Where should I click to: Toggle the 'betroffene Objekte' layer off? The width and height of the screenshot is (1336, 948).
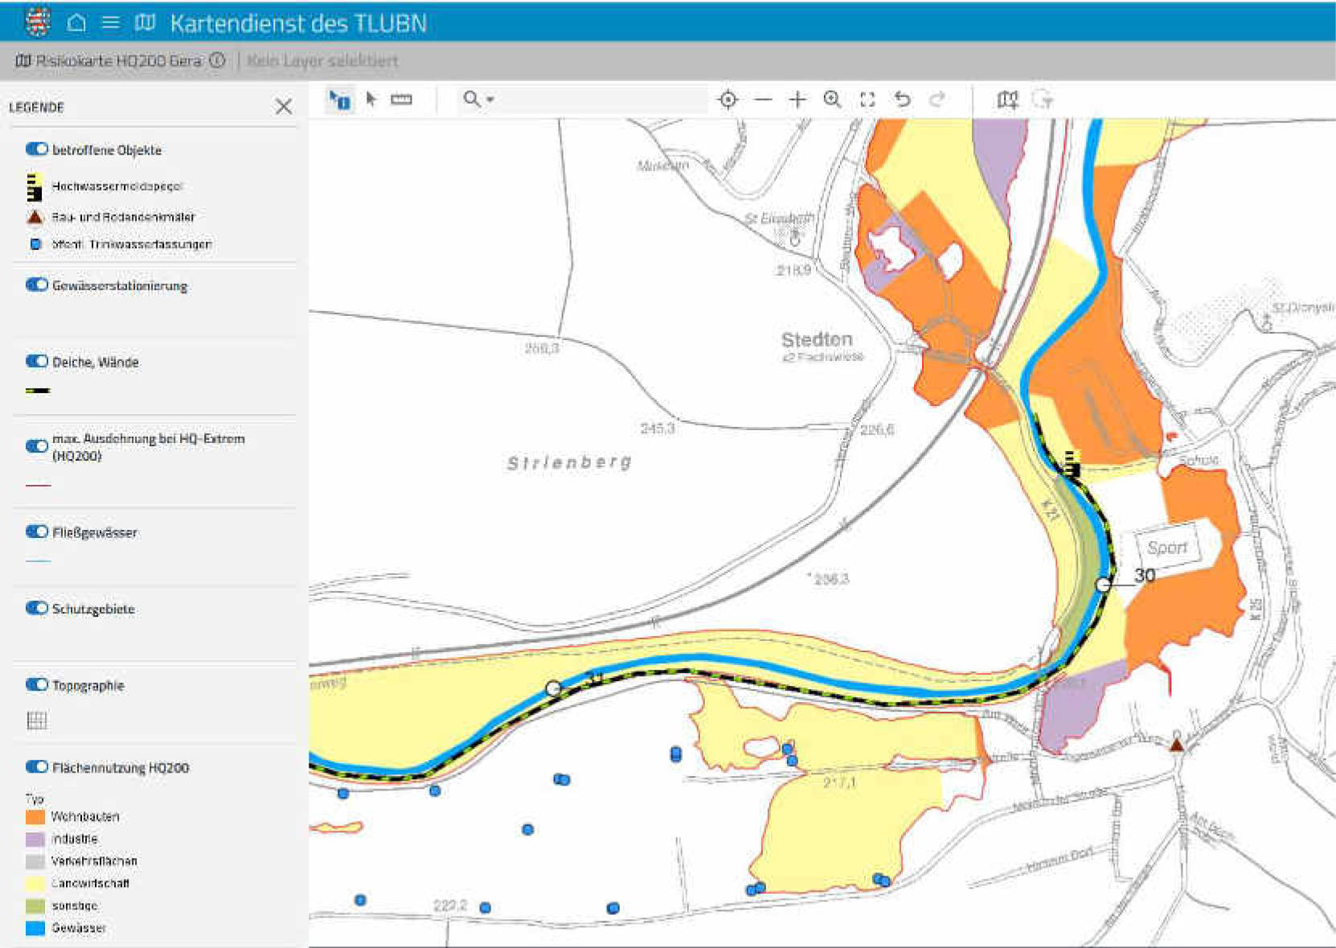pos(37,149)
